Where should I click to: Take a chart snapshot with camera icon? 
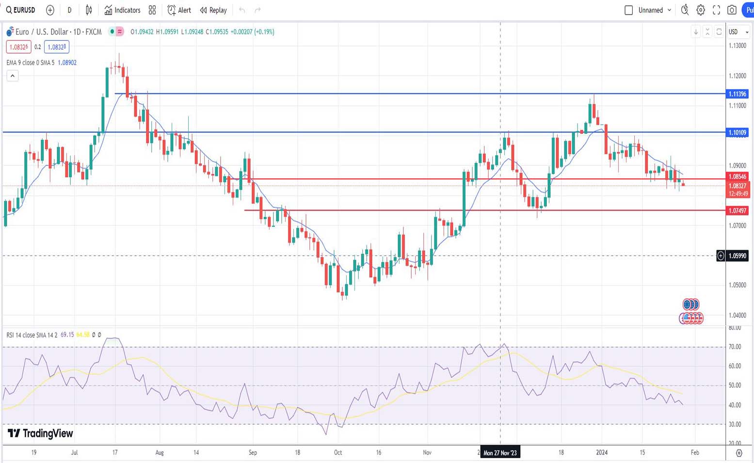click(732, 10)
